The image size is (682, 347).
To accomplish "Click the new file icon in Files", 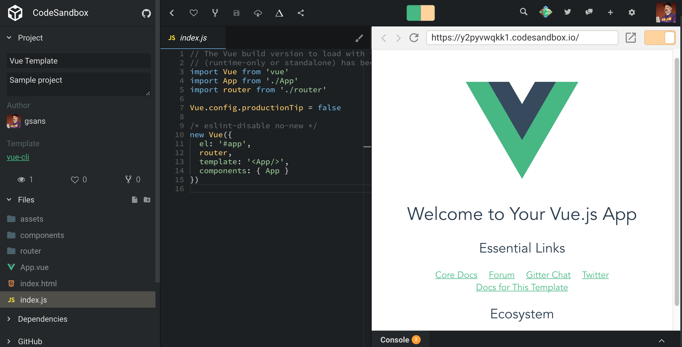I will point(135,200).
